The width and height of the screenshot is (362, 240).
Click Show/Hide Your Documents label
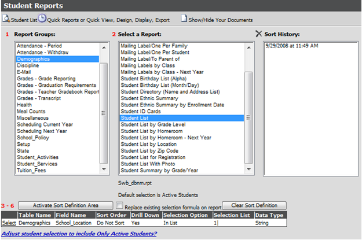(221, 20)
